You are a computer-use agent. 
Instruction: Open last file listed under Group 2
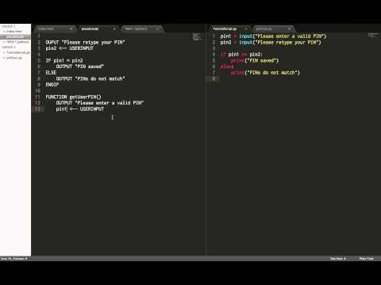click(14, 58)
